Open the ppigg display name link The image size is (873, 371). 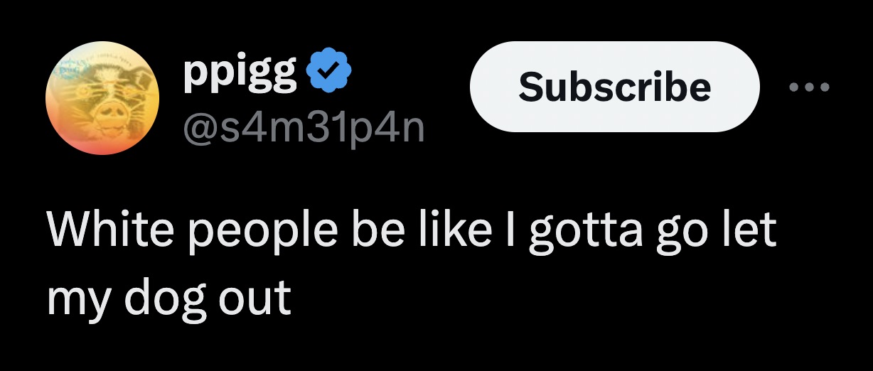click(240, 72)
